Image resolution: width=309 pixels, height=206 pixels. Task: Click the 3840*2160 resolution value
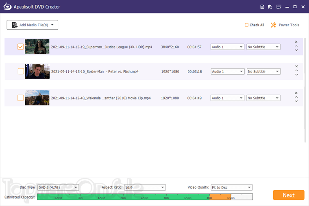170,47
